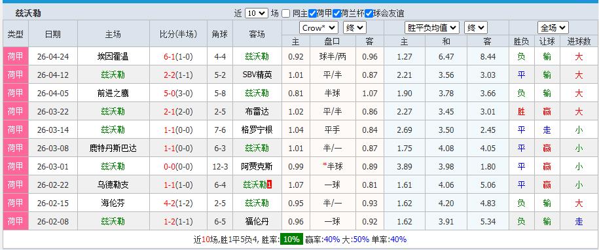Open the 鹿特丹斯巴达 team link
Viewport: 599px width, 250px height.
point(113,149)
